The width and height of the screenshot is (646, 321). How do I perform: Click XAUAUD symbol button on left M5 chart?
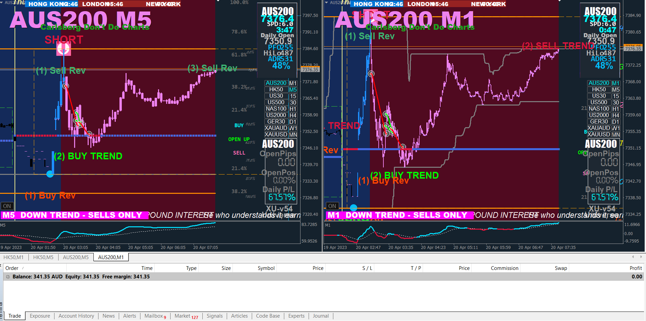coord(276,128)
